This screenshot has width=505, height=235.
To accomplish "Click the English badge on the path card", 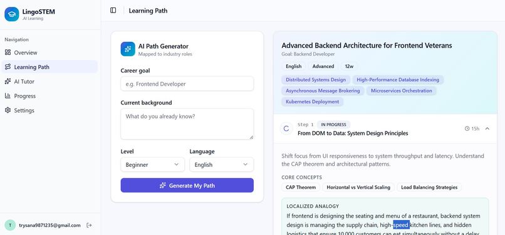I will point(294,66).
